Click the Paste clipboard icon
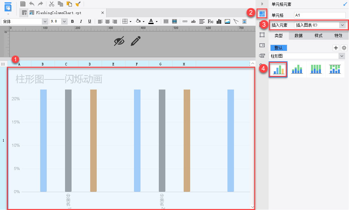349x210 pixels. pos(69,4)
